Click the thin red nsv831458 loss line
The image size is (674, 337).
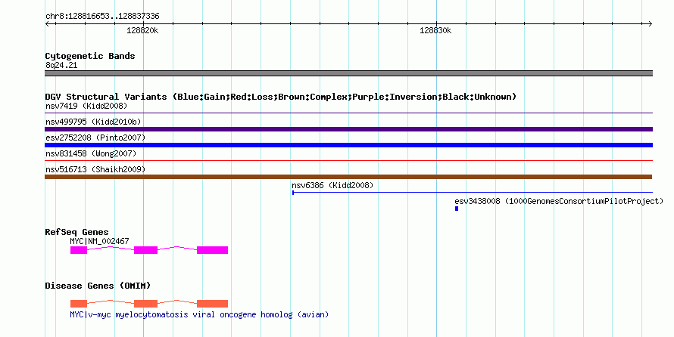[348, 161]
